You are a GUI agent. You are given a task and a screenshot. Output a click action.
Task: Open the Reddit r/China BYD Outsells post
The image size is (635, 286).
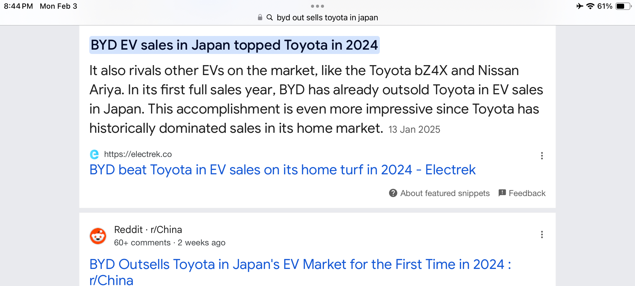pyautogui.click(x=300, y=265)
